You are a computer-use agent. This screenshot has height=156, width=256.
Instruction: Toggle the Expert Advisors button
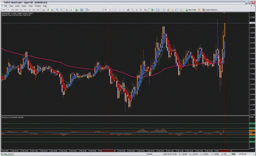[x=210, y=10]
